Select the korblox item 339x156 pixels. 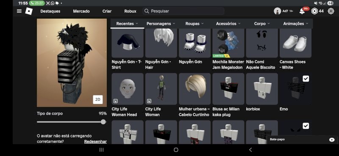(262, 89)
